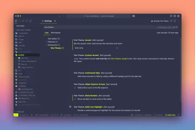Open the Acid Lime accent dropdown

[x=96, y=48]
